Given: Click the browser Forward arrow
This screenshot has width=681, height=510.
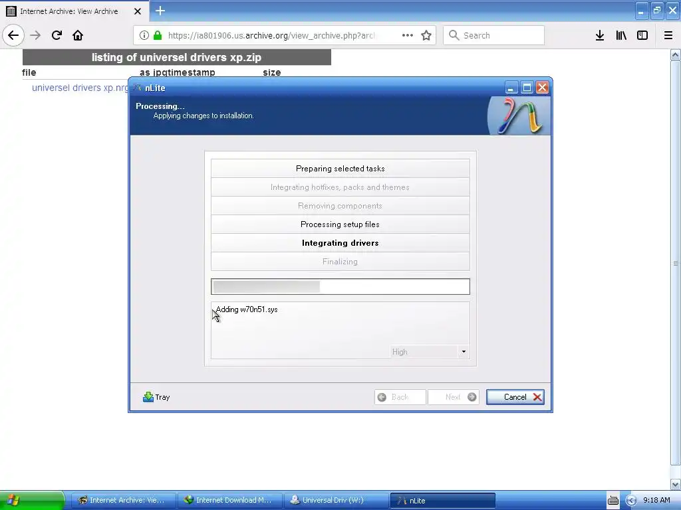Looking at the screenshot, I should pos(35,35).
